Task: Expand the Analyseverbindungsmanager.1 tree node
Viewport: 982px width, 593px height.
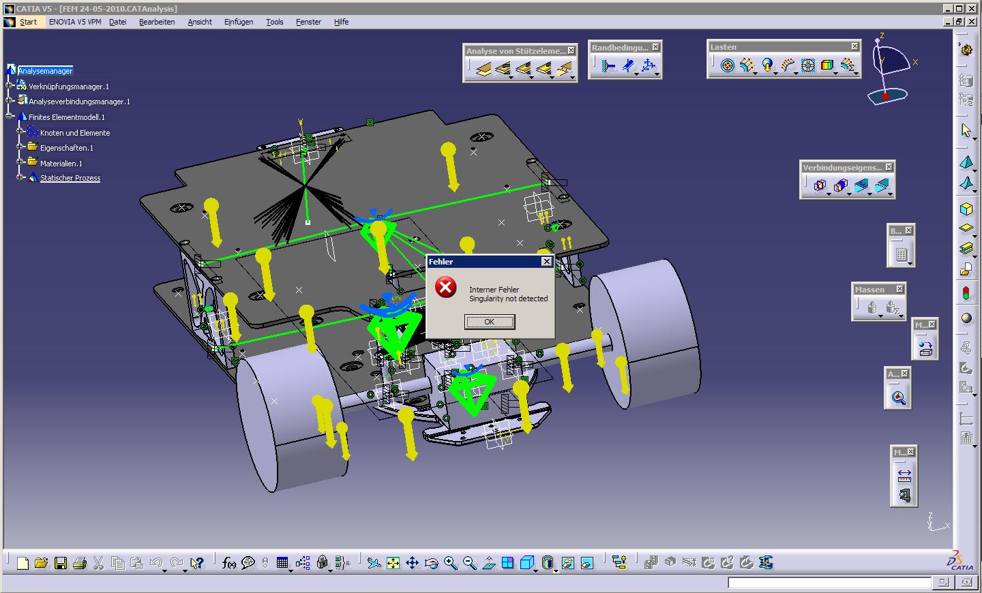Action: (10, 101)
